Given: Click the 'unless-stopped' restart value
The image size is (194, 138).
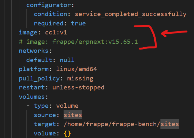Looking at the screenshot, I should coord(78,87).
